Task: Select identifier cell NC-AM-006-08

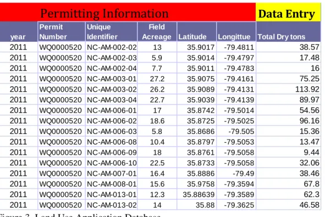Action: (x=111, y=142)
